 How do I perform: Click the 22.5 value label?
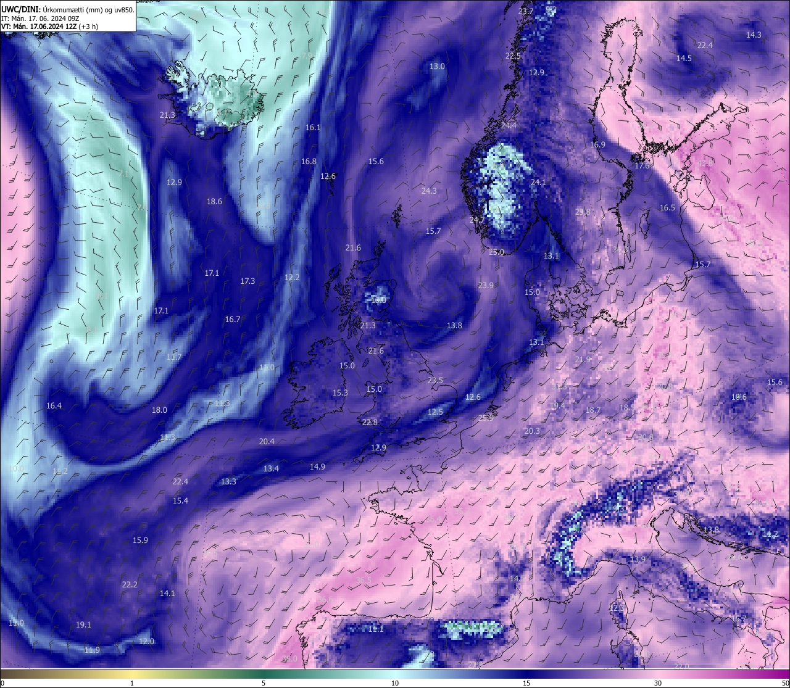coord(513,56)
